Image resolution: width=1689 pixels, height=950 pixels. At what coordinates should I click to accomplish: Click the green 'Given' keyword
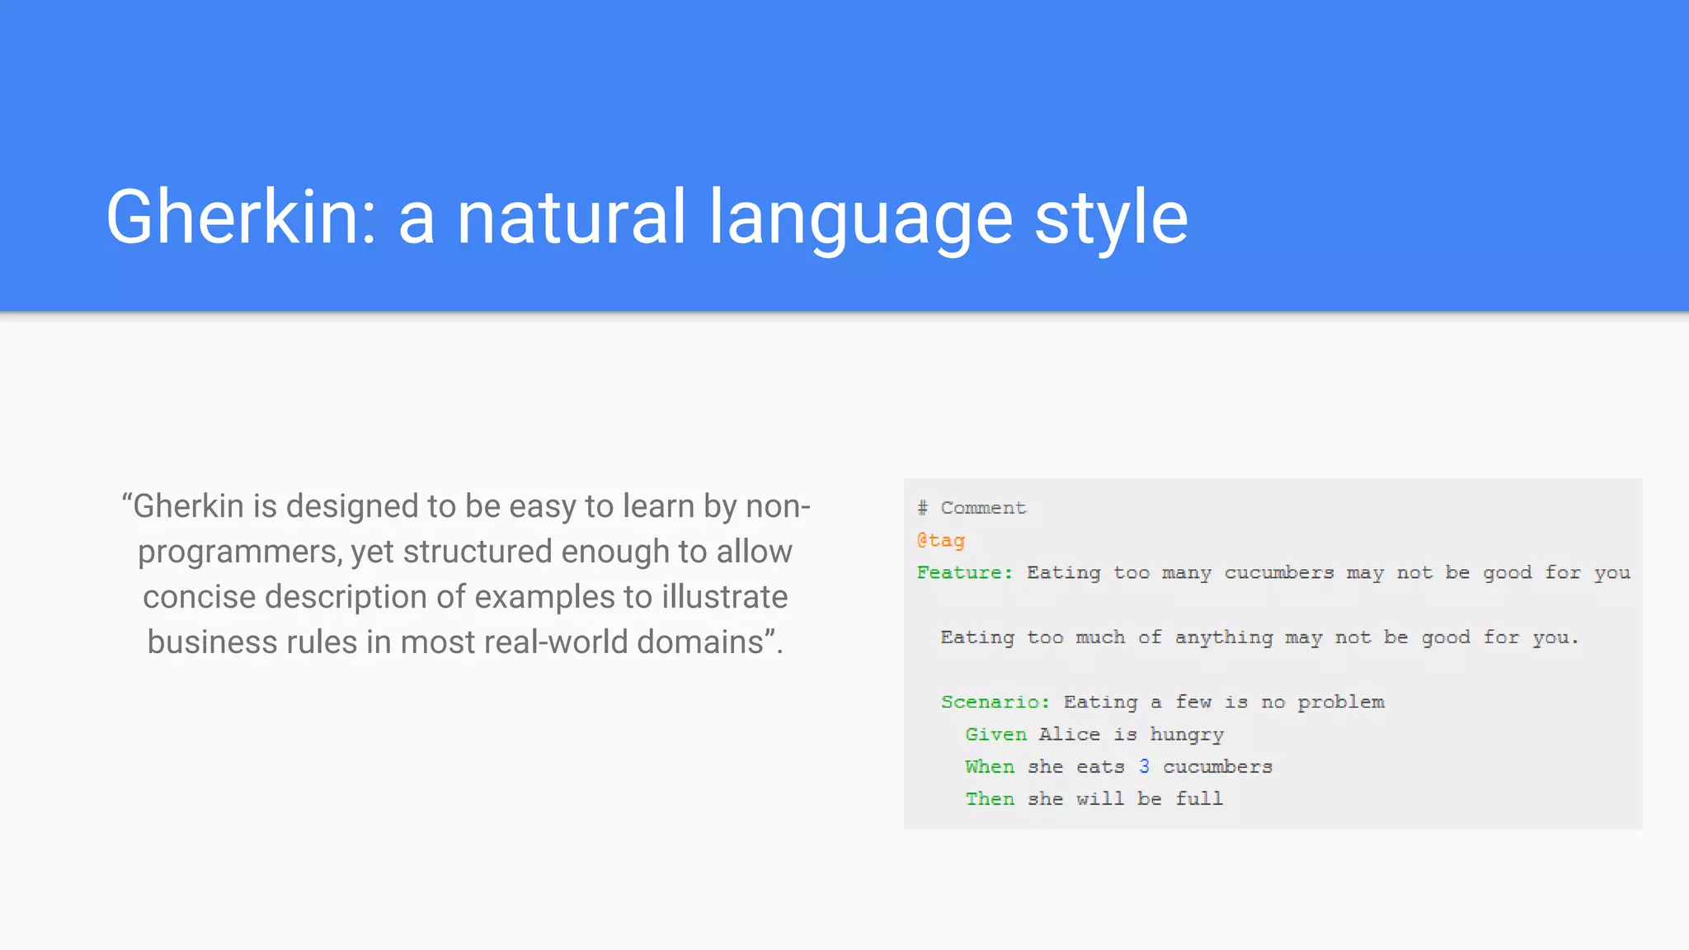(x=995, y=735)
